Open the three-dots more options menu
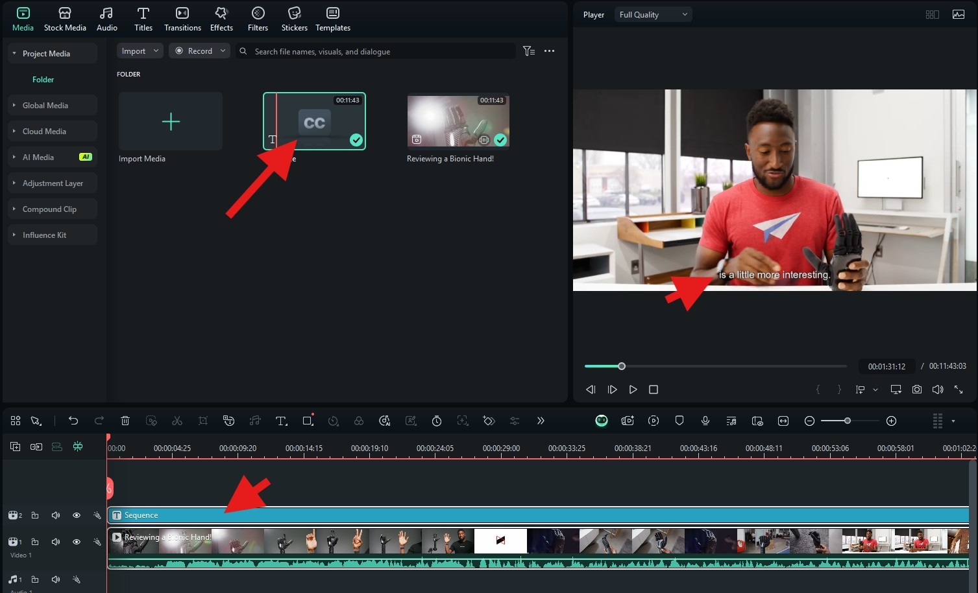This screenshot has height=593, width=978. [549, 51]
